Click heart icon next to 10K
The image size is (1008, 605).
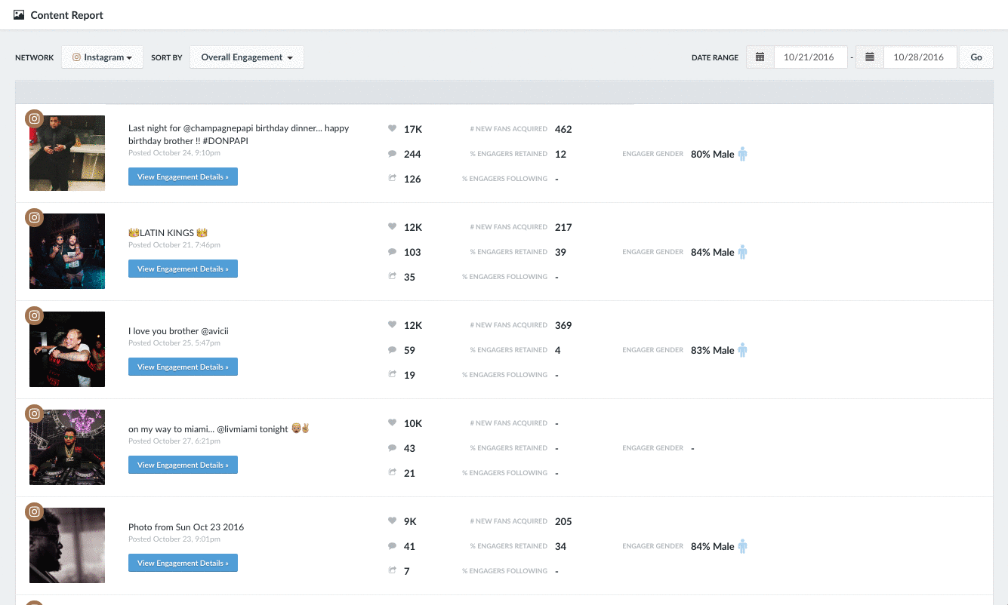tap(392, 422)
